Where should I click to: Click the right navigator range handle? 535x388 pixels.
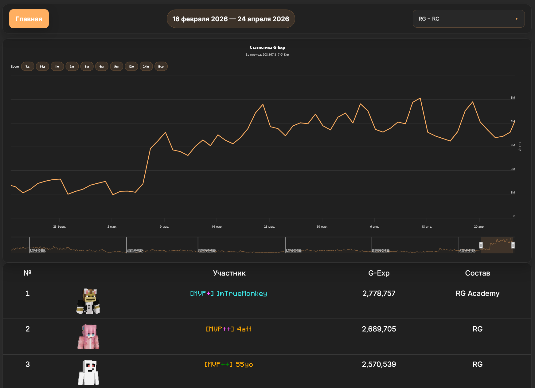(x=513, y=245)
